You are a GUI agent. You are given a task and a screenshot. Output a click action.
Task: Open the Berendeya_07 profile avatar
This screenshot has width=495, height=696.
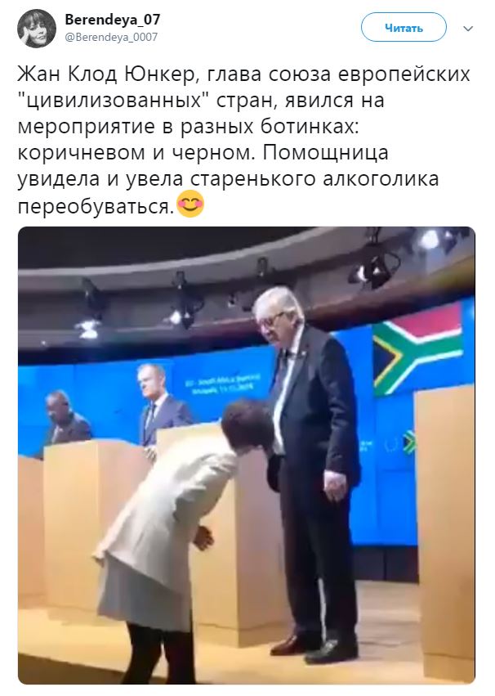[37, 28]
